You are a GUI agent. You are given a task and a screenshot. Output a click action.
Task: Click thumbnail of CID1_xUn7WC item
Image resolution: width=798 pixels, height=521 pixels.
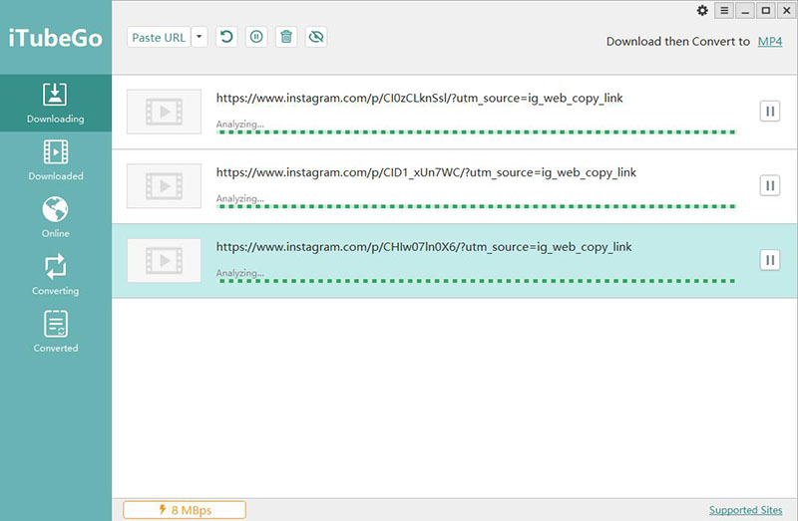click(x=164, y=186)
